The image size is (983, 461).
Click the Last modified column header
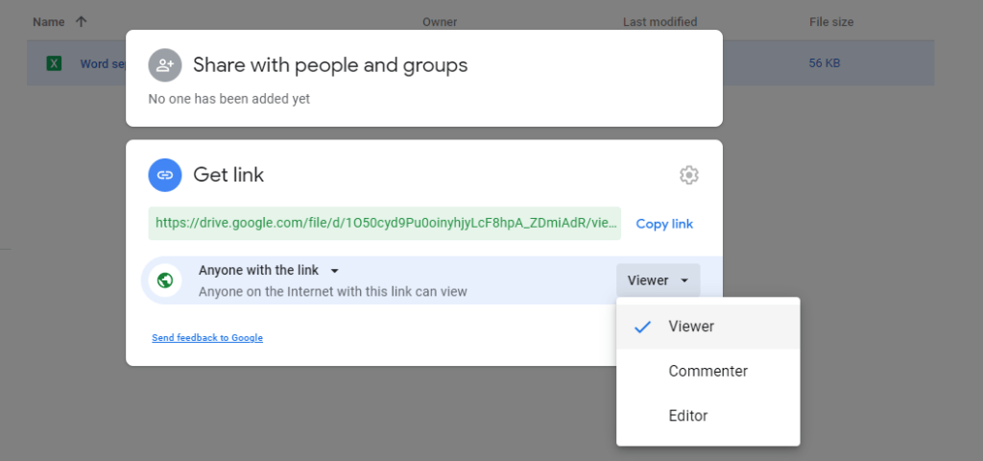(659, 21)
